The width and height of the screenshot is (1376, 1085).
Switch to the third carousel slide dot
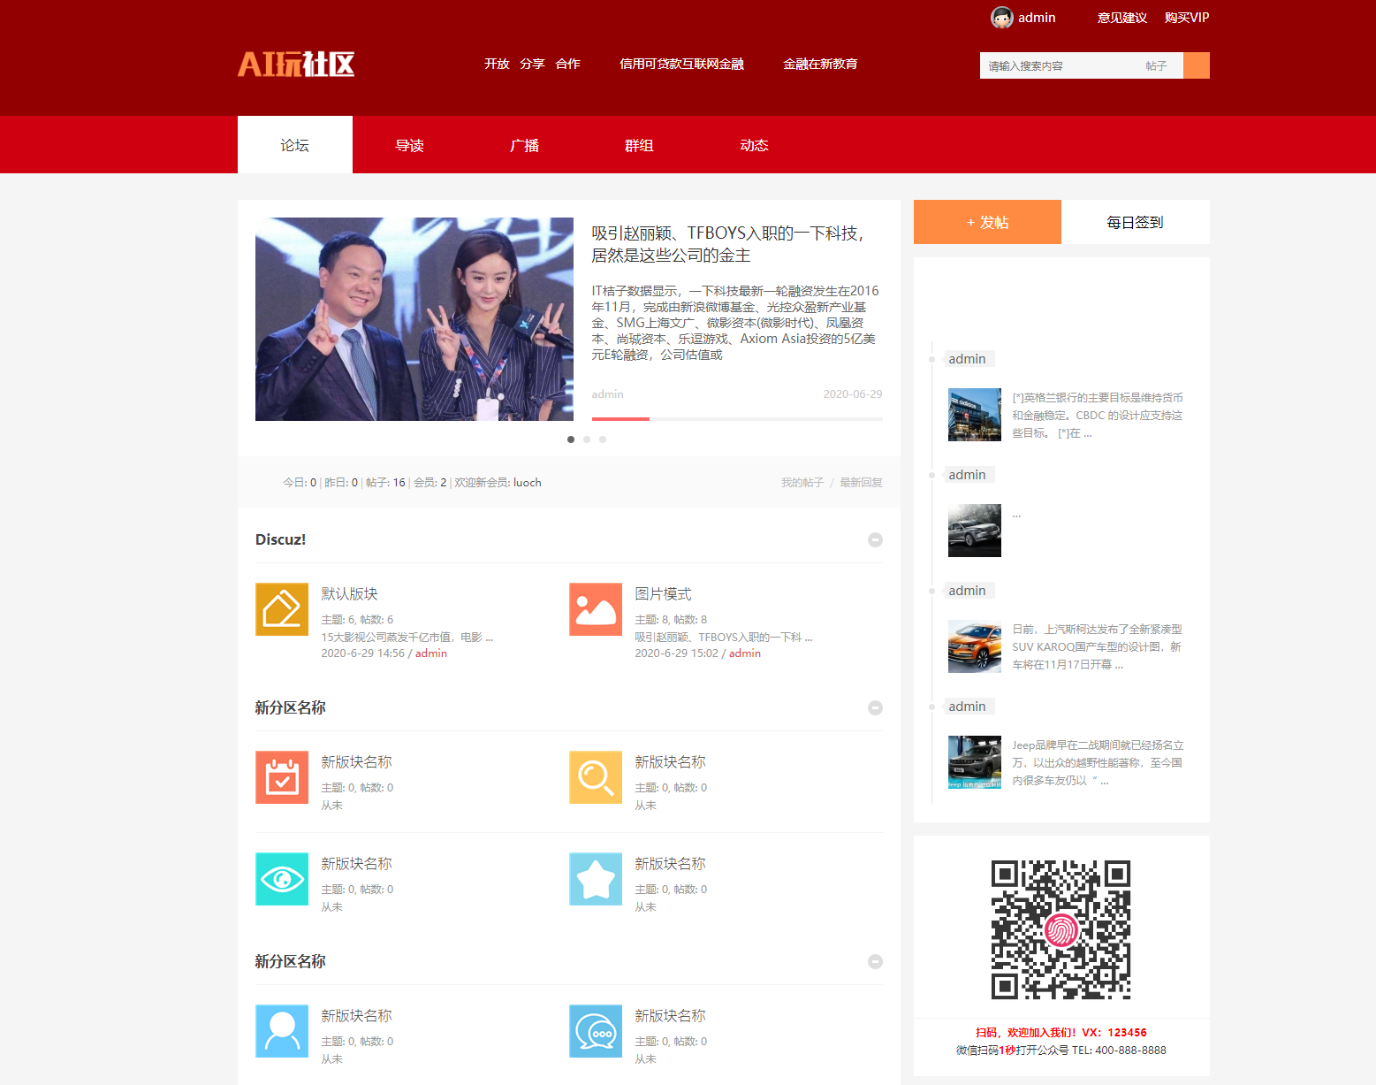coord(603,439)
